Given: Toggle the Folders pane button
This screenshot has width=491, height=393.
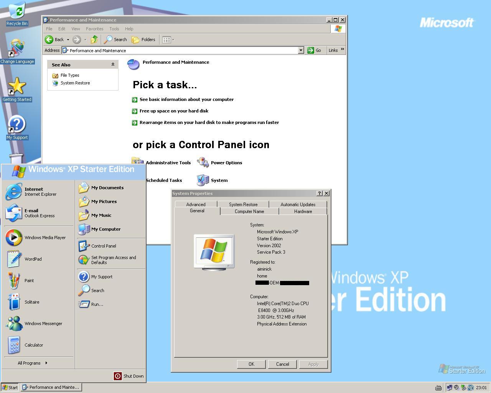Looking at the screenshot, I should click(143, 40).
